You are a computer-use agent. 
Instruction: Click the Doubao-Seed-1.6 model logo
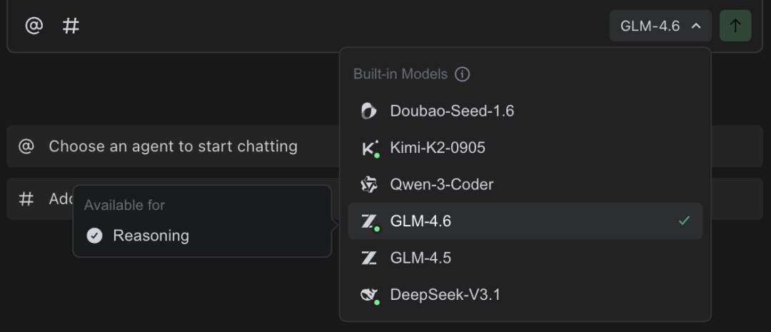pos(368,111)
